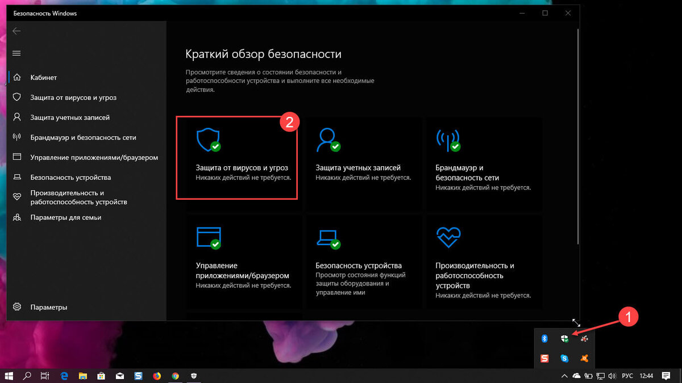Viewport: 682px width, 383px height.
Task: Launch Firefox from the taskbar
Action: pyautogui.click(x=157, y=376)
